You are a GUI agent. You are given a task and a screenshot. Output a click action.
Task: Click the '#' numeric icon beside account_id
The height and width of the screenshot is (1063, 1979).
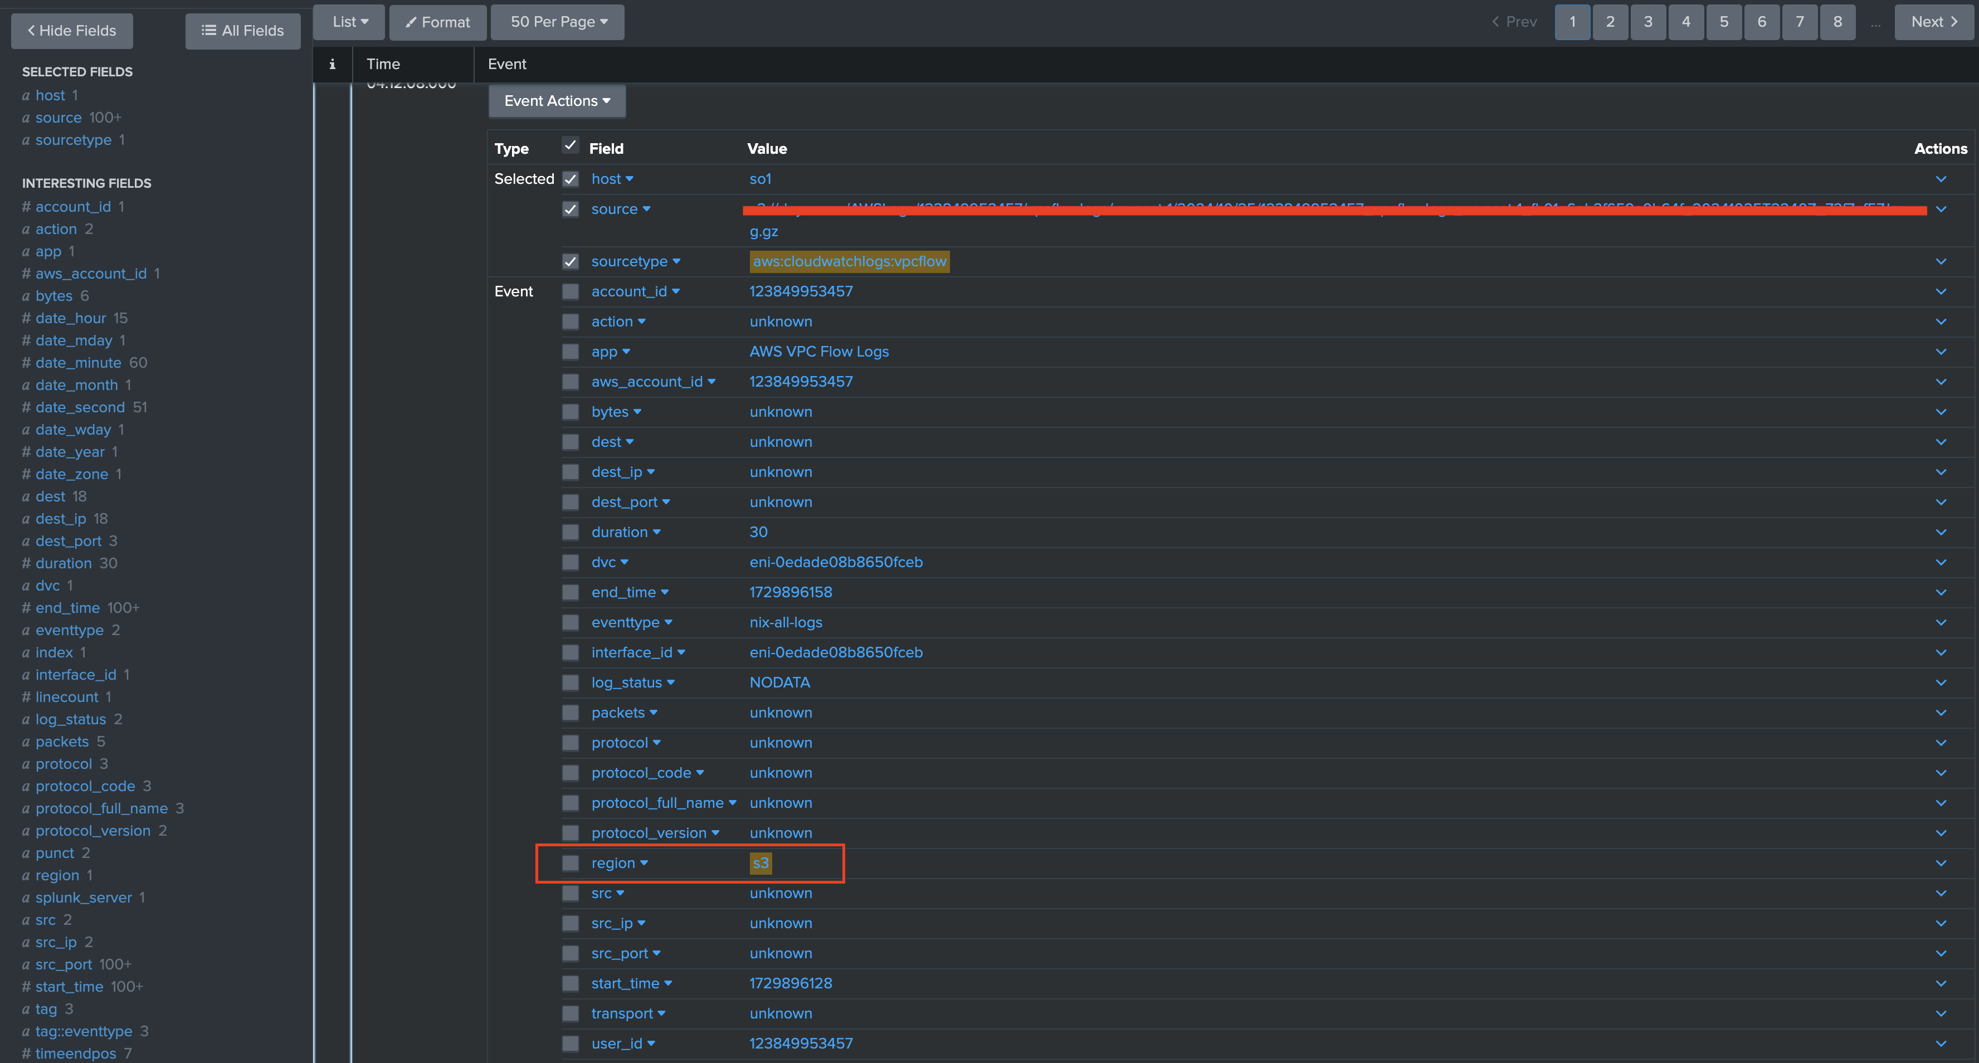pyautogui.click(x=26, y=206)
